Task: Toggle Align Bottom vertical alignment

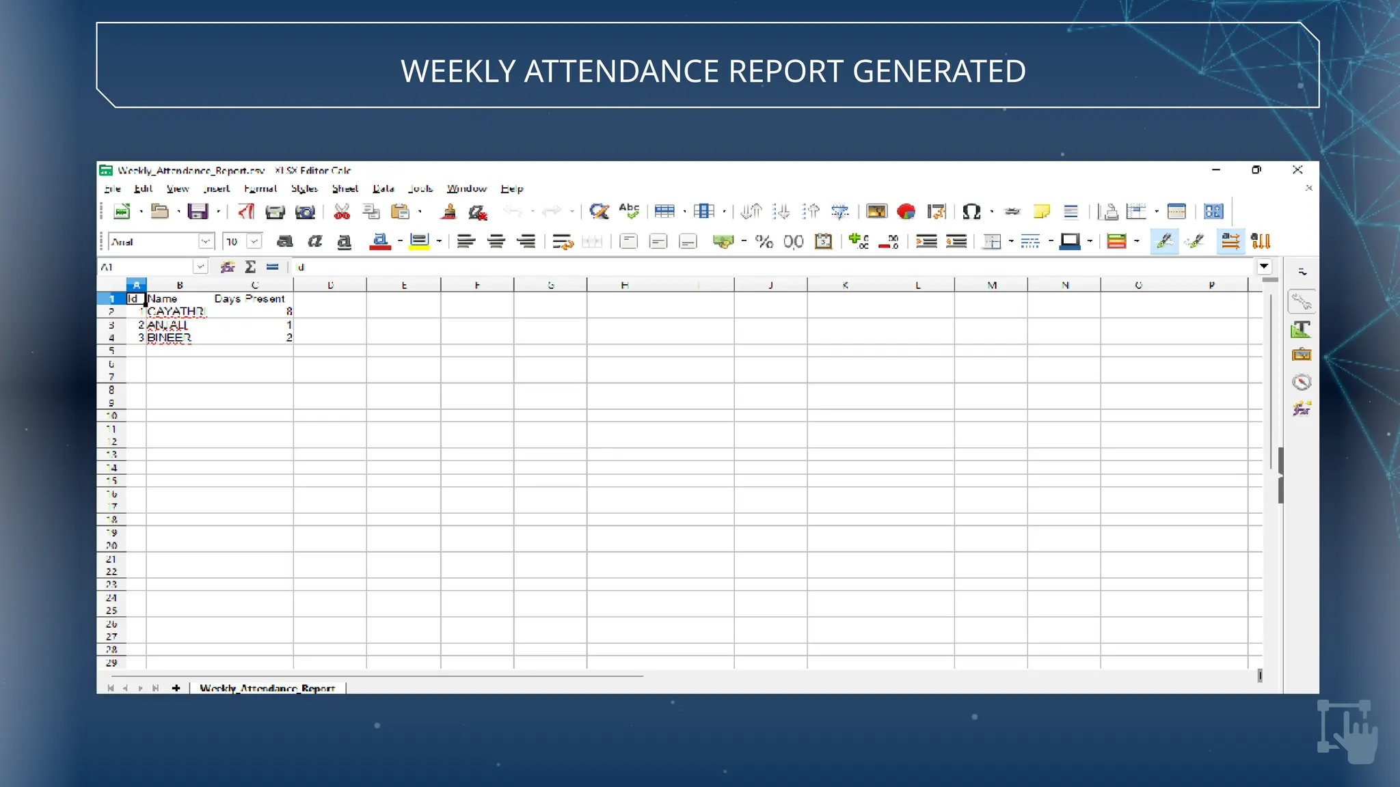Action: pos(688,242)
